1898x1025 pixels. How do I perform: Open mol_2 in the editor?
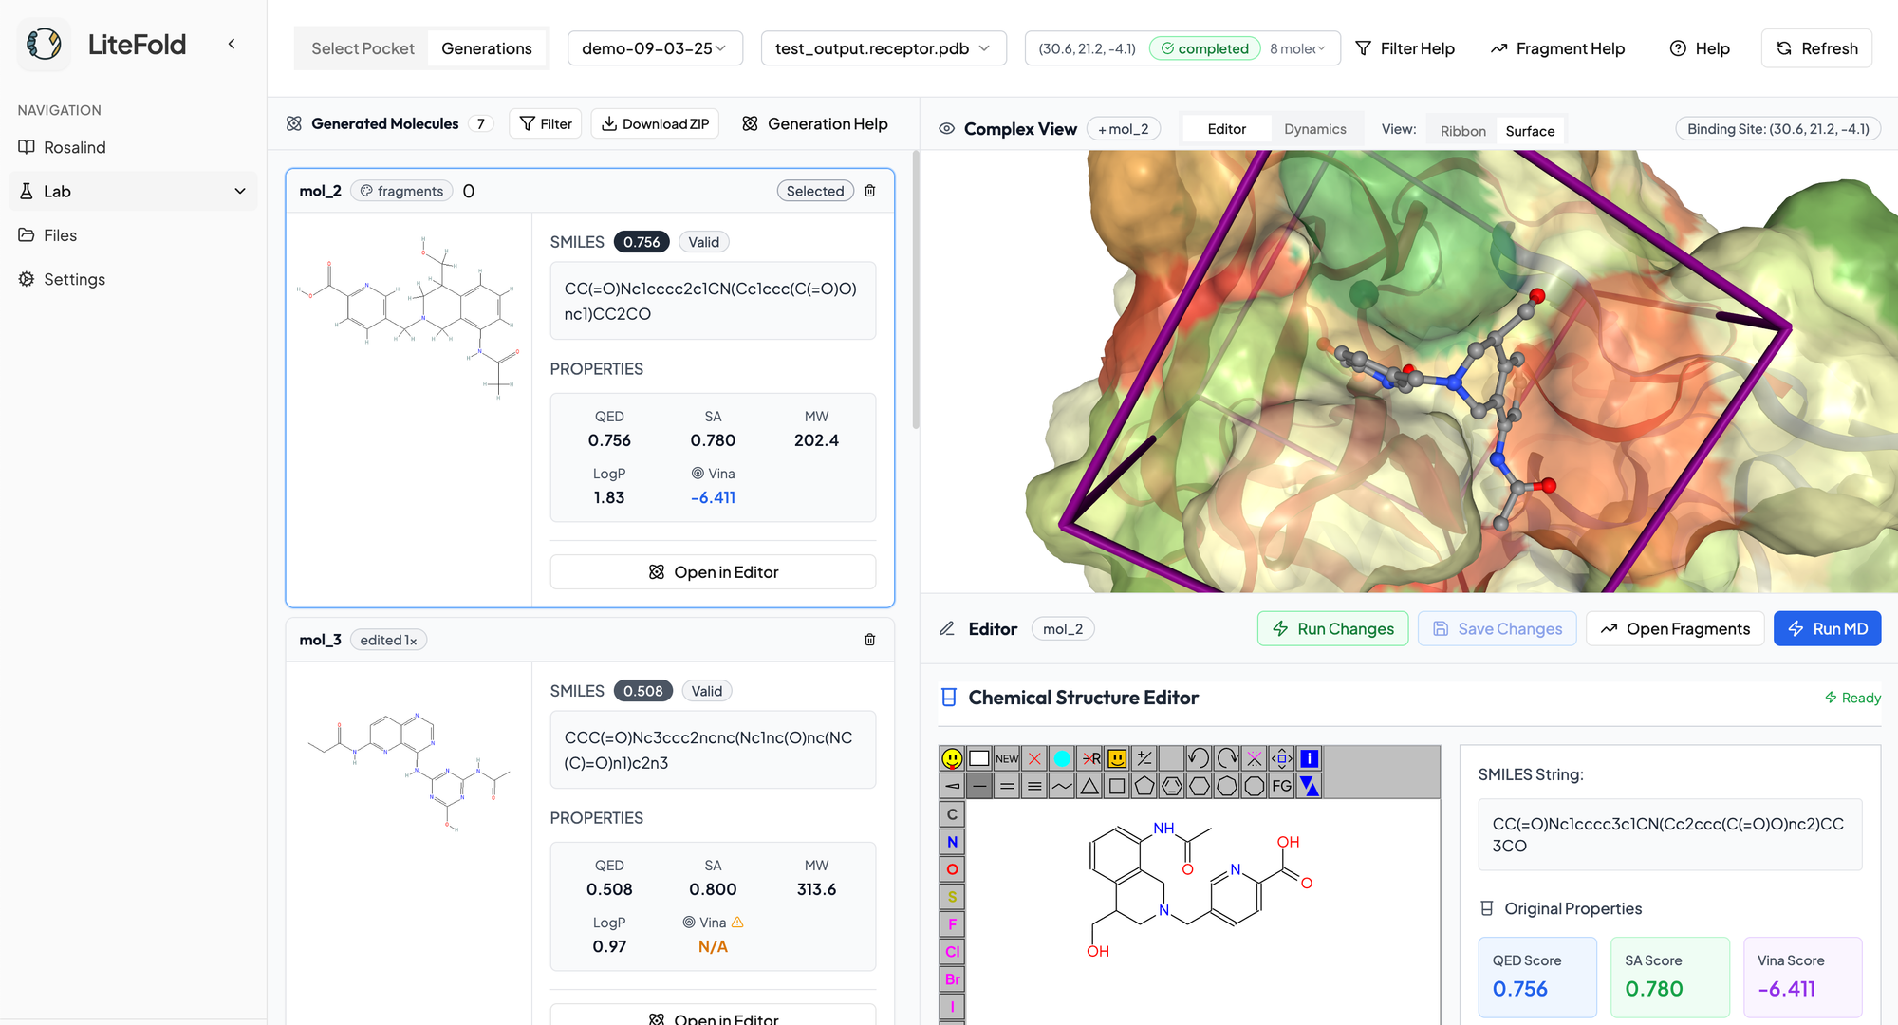pyautogui.click(x=713, y=571)
